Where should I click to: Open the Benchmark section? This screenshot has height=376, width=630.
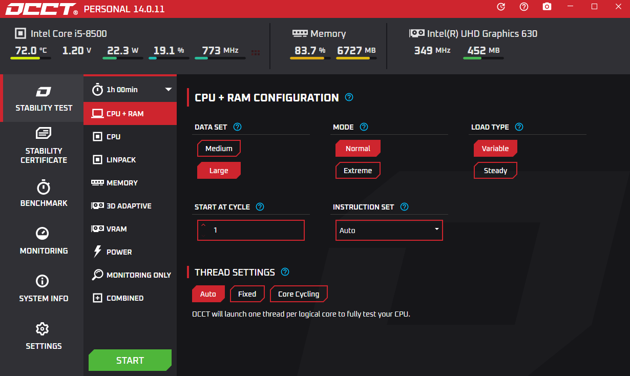(x=44, y=194)
